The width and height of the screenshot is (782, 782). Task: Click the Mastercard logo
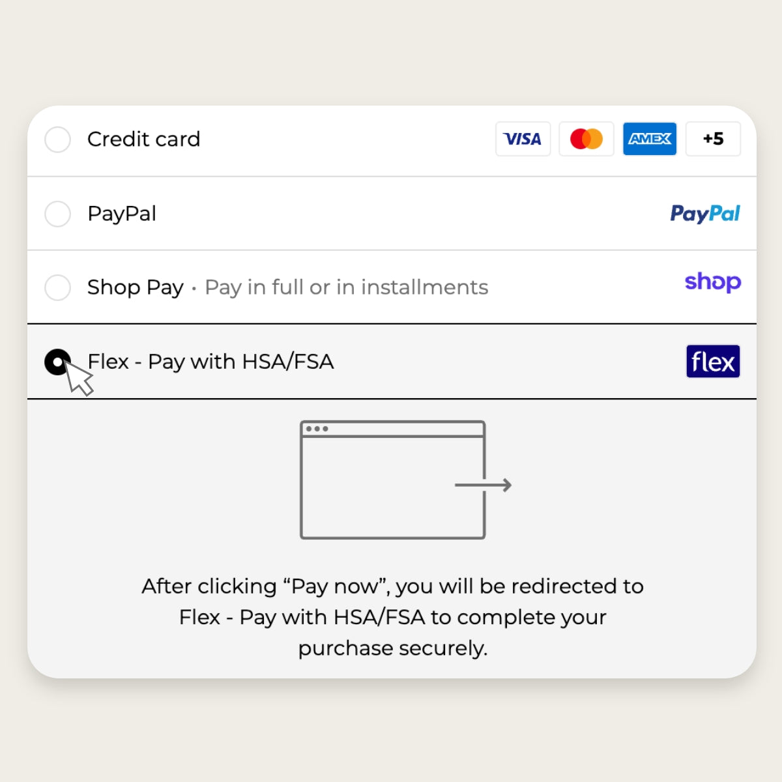click(586, 139)
